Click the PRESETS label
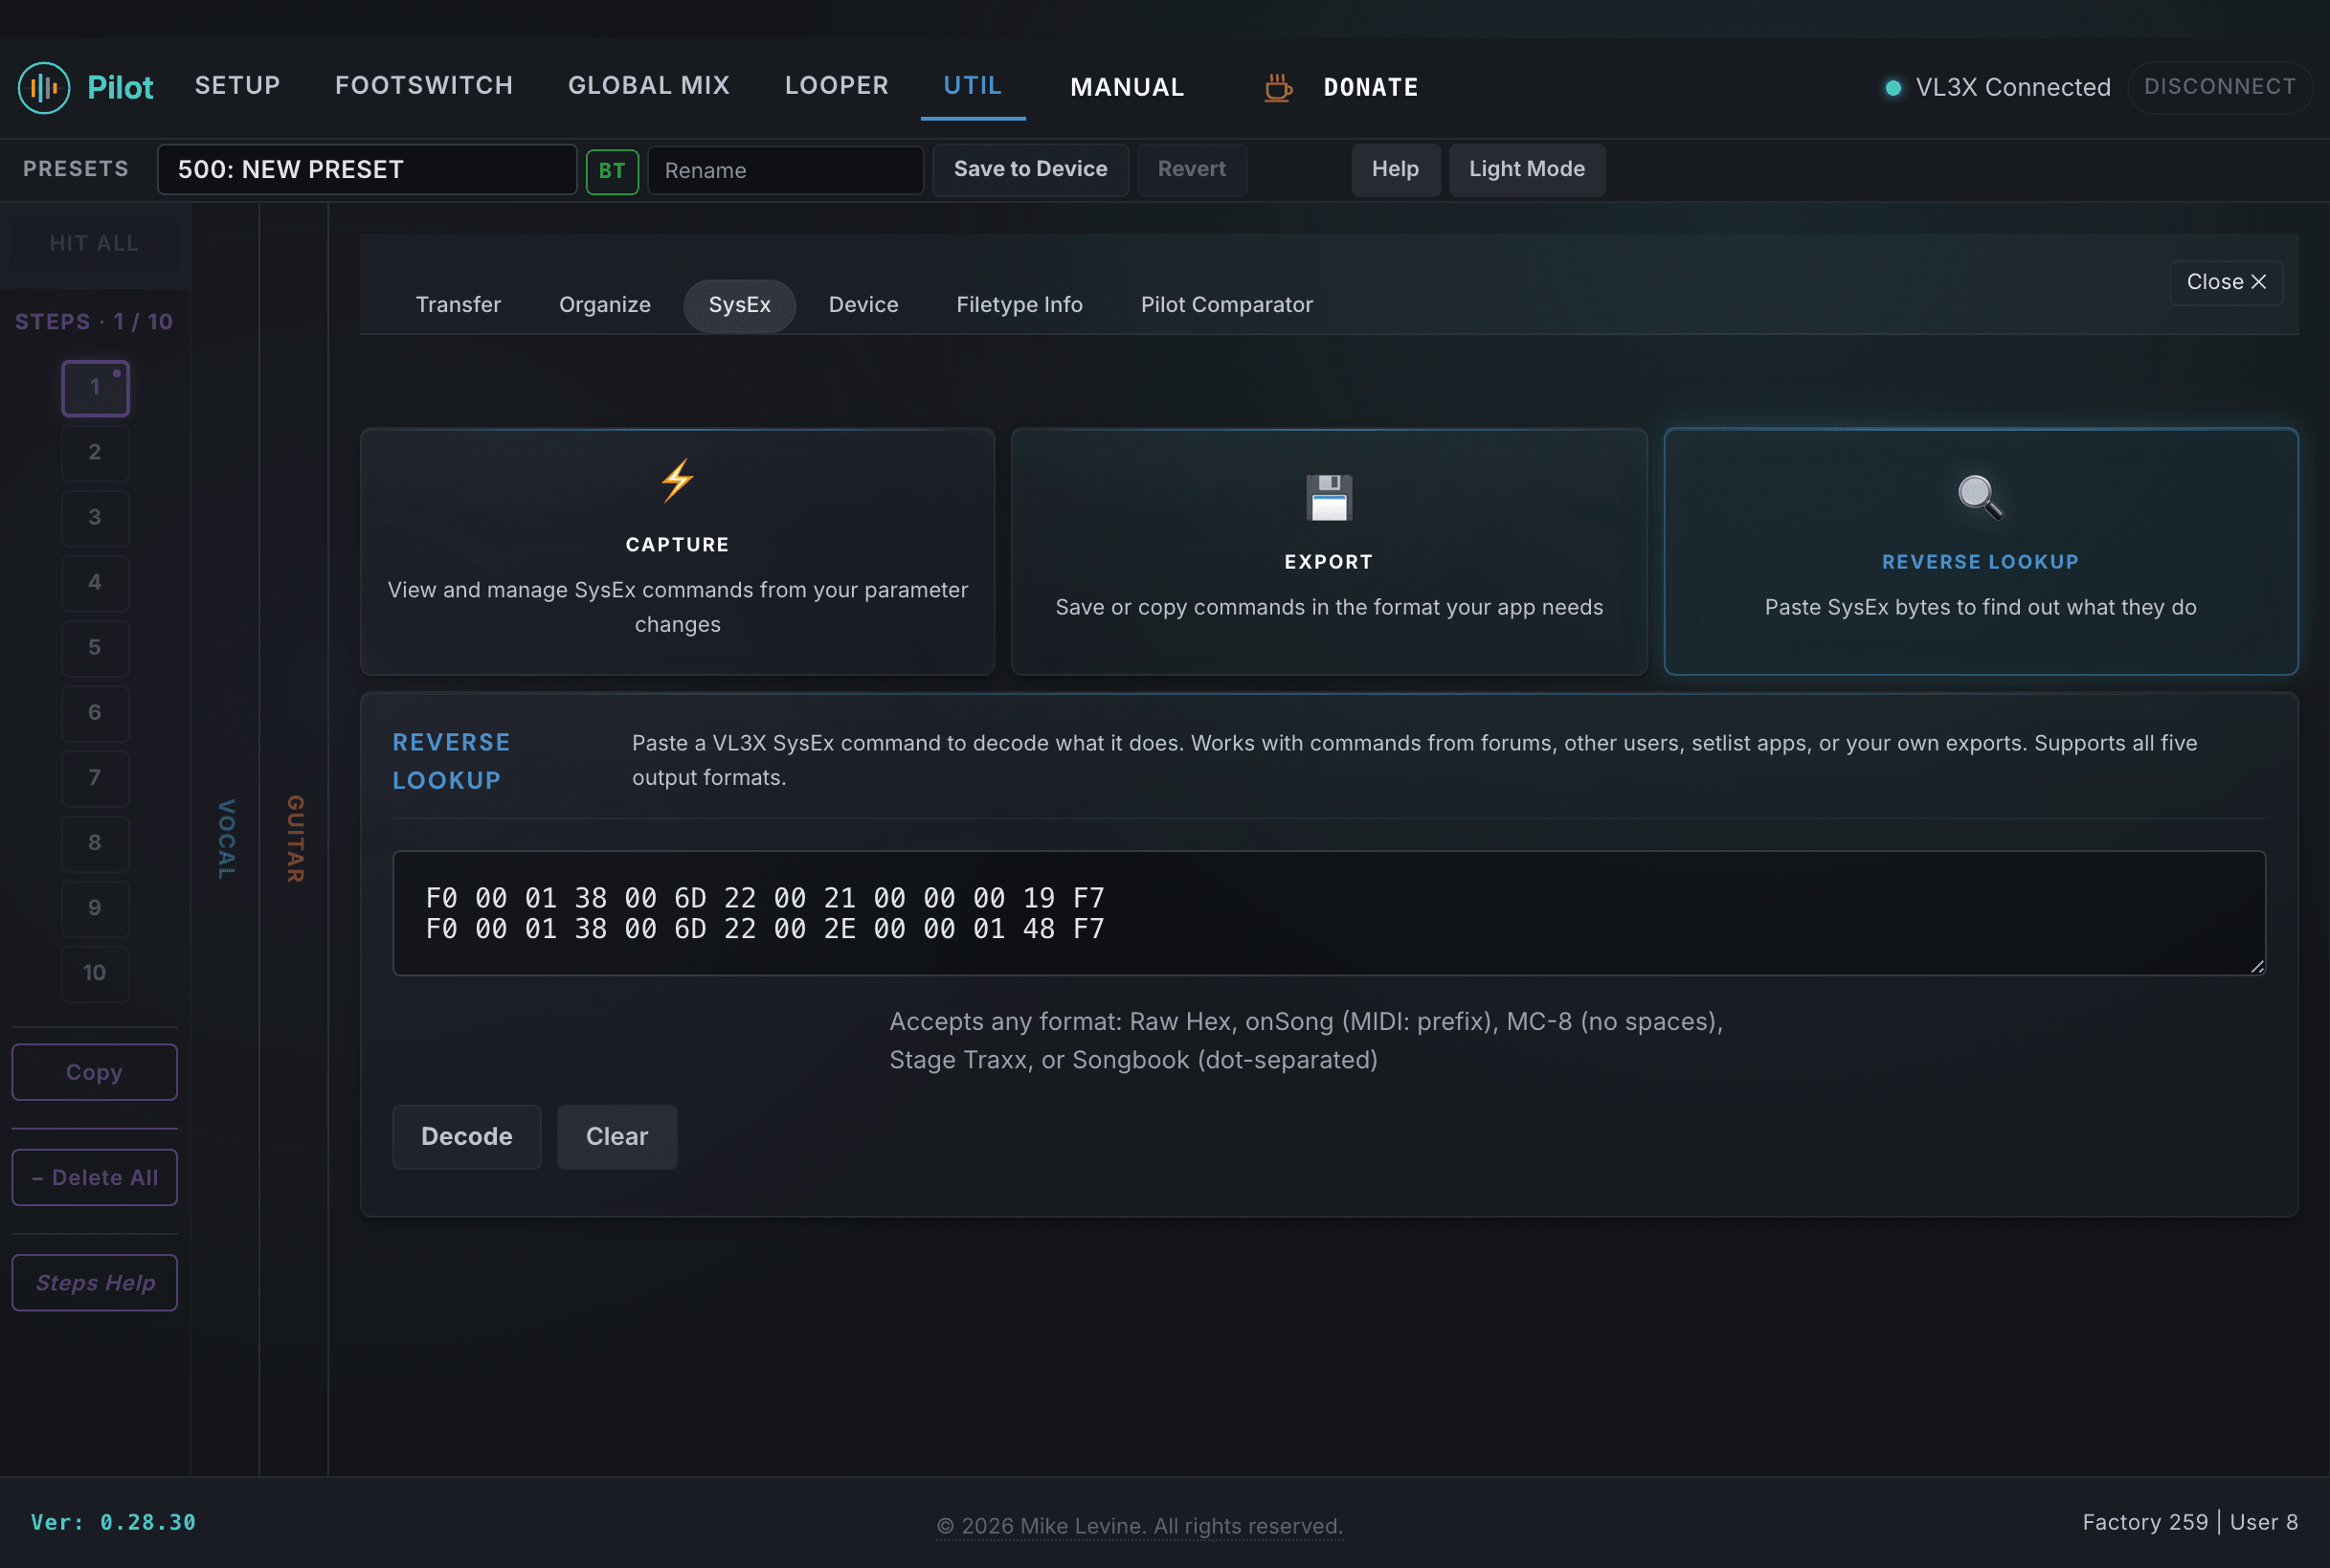 (x=76, y=169)
